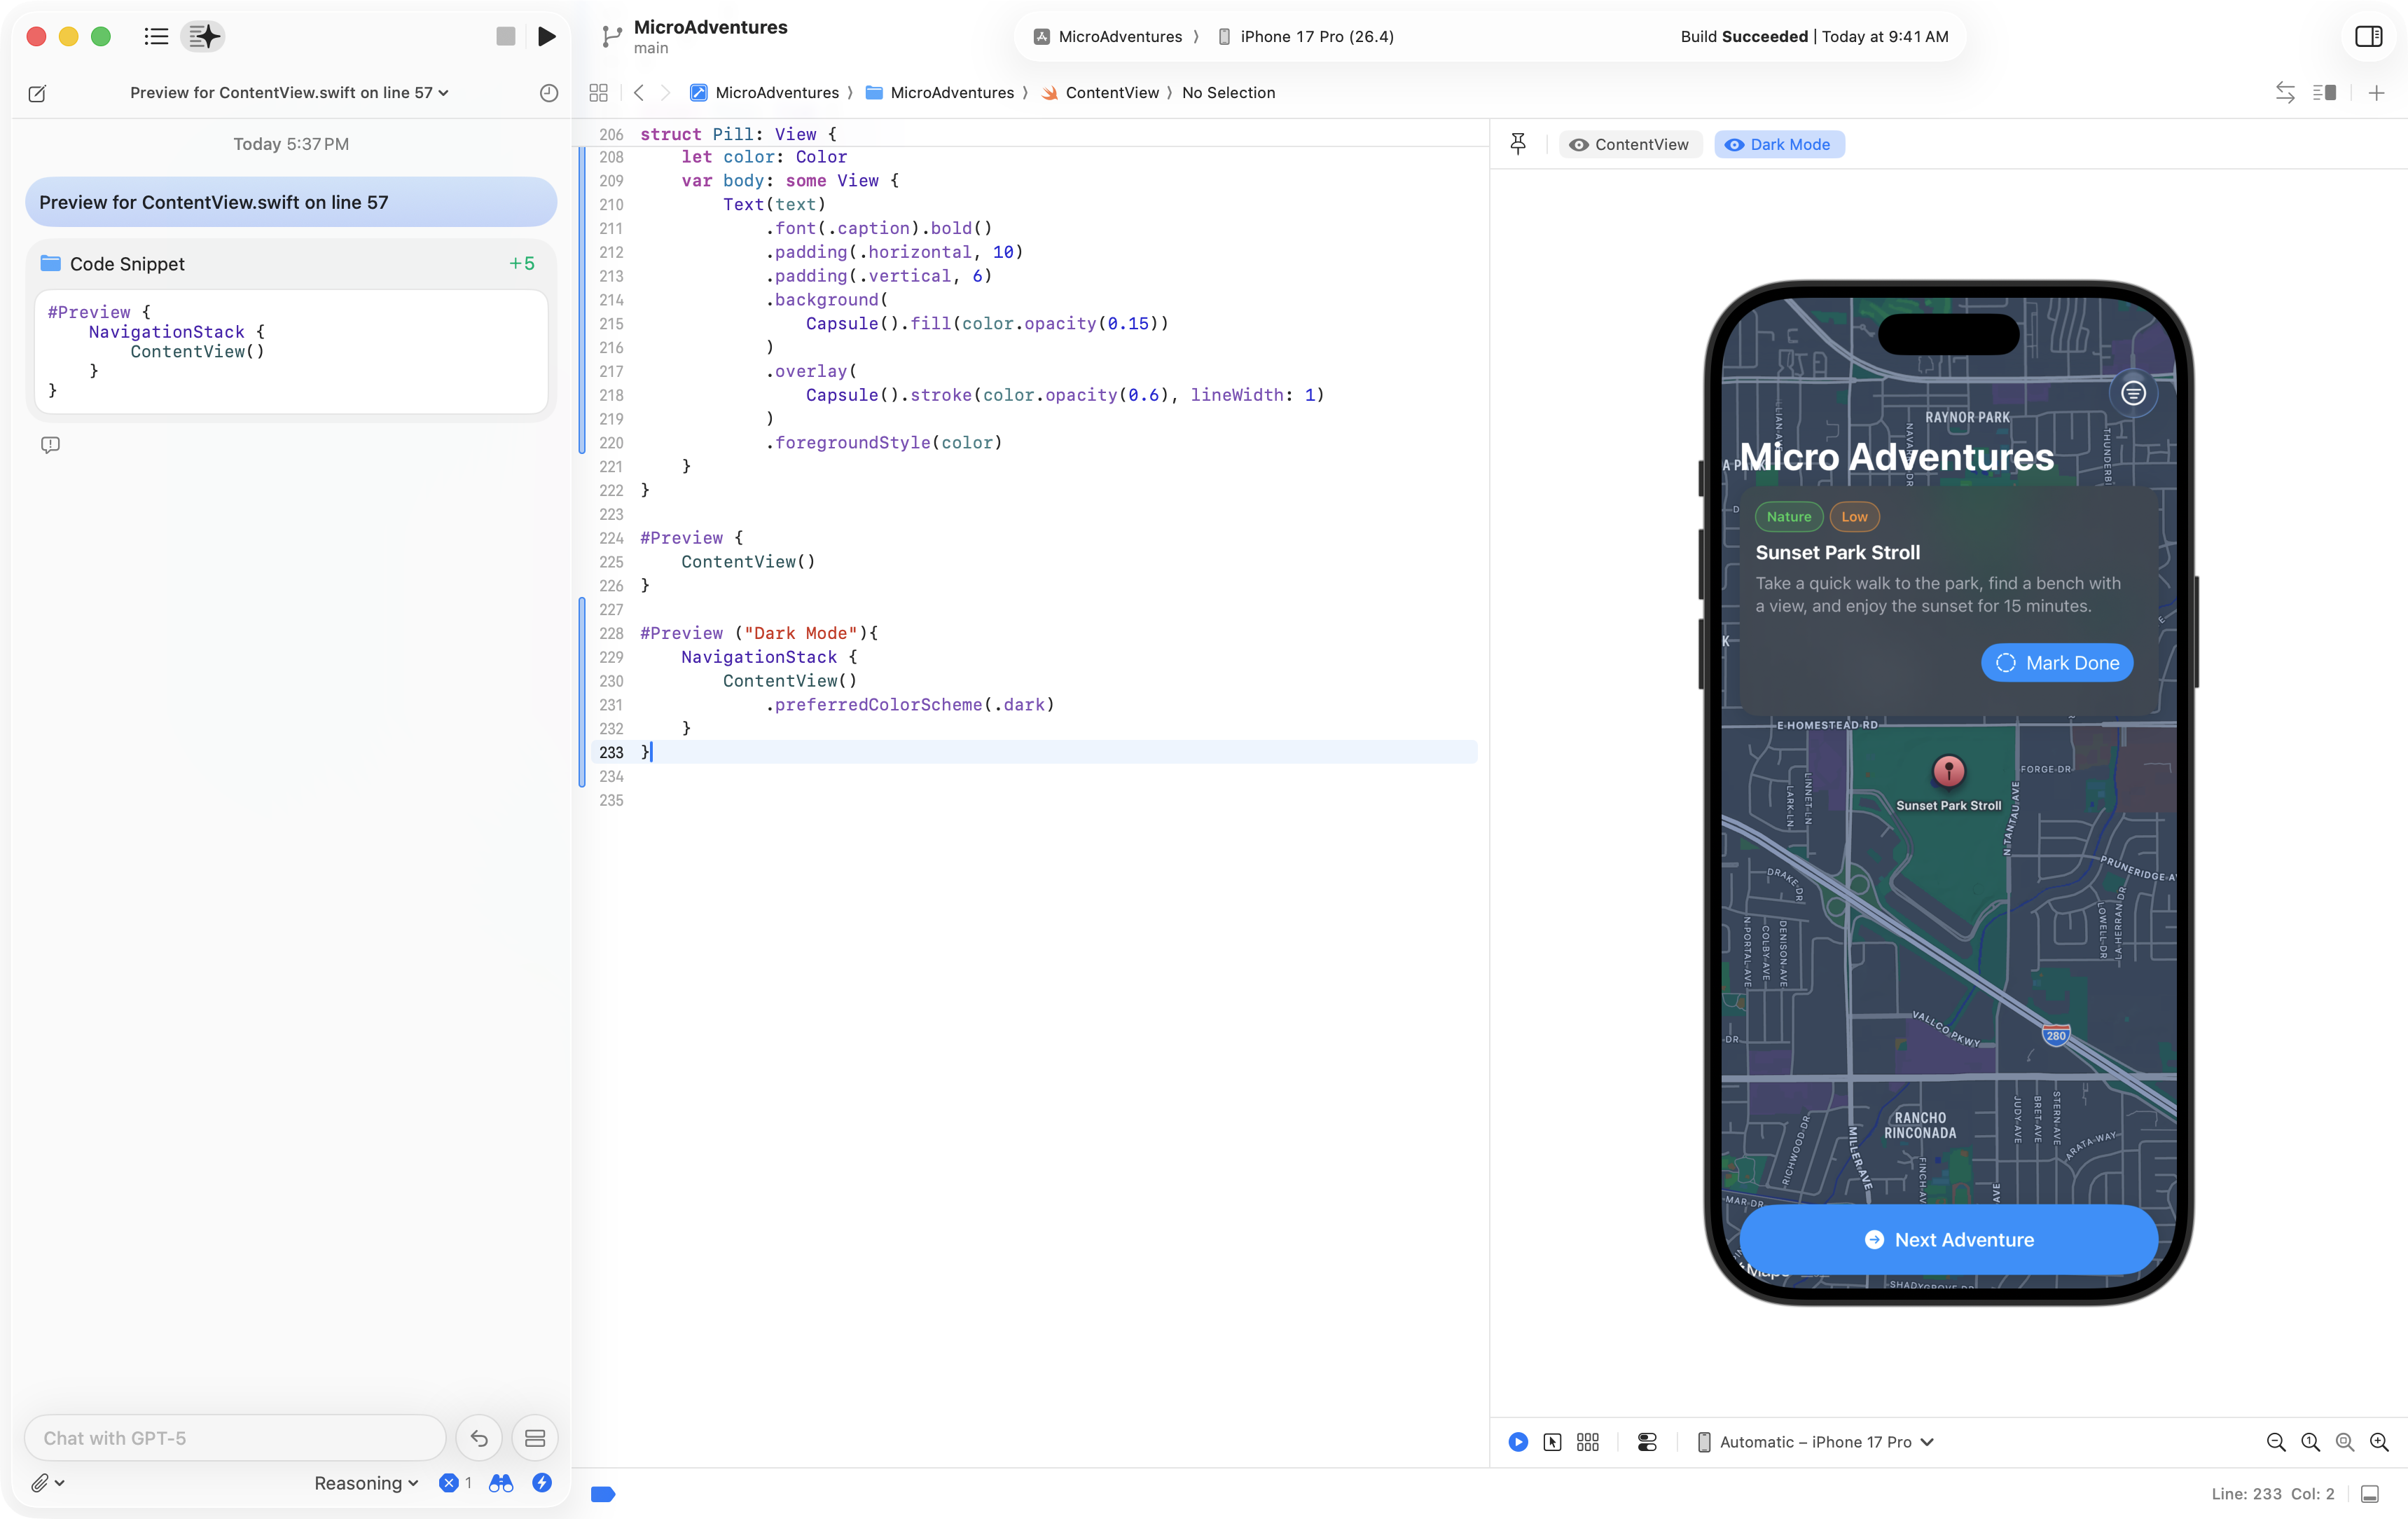This screenshot has width=2408, height=1519.
Task: Open canvas device settings toggles
Action: [x=1647, y=1442]
